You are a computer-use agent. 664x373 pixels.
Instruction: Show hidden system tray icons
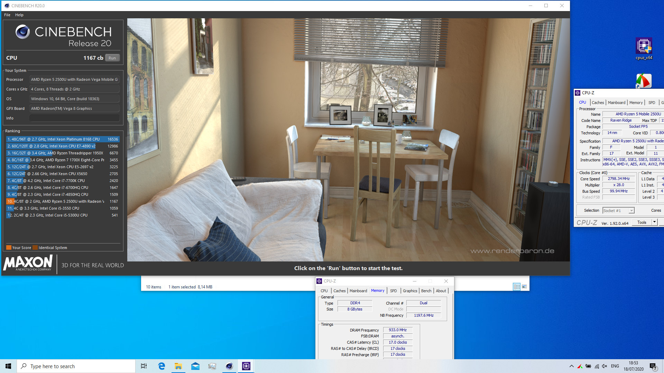tap(571, 366)
